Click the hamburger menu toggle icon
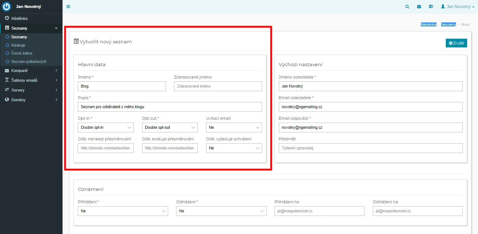This screenshot has height=234, width=478. (x=68, y=7)
